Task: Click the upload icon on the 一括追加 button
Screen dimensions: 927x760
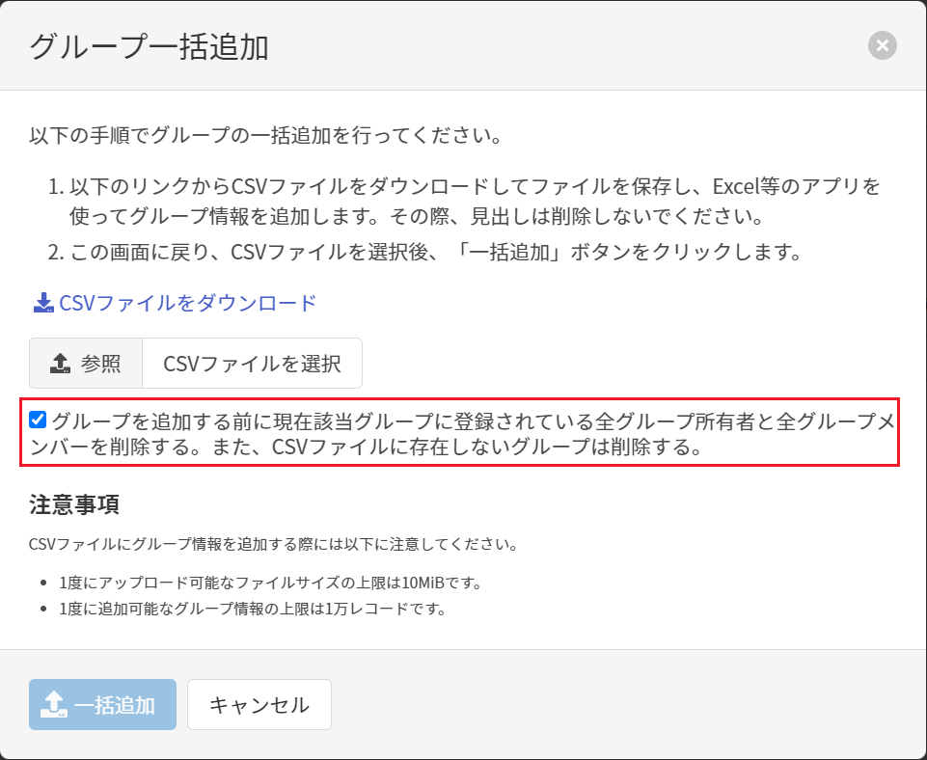Action: click(x=55, y=705)
